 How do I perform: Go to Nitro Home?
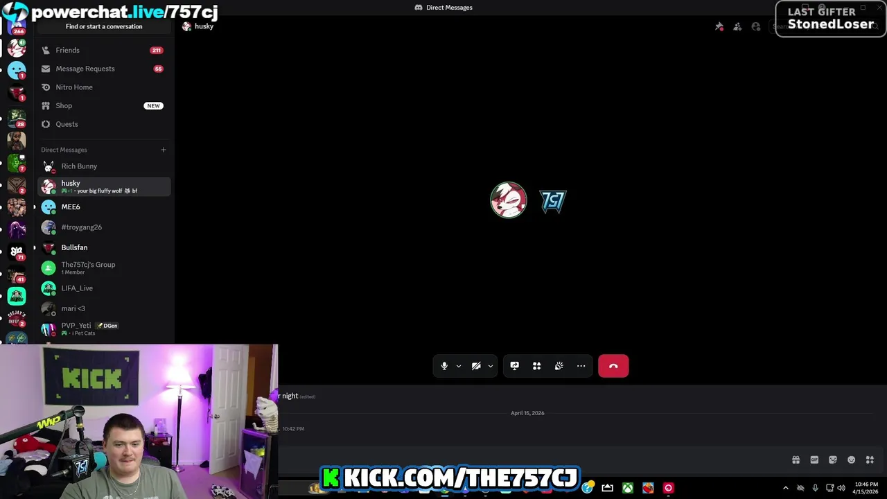tap(103, 87)
